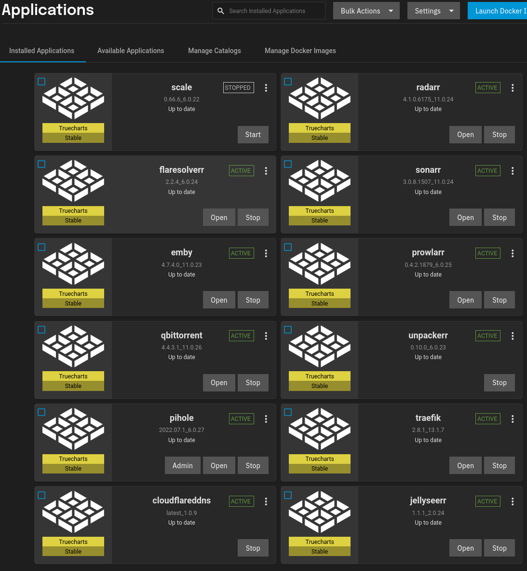Open the three-dot menu for radarr
This screenshot has width=527, height=571.
[513, 88]
